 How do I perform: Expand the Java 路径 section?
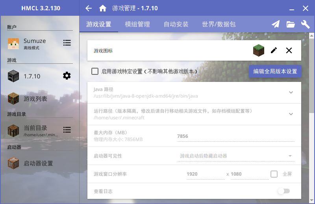291,93
